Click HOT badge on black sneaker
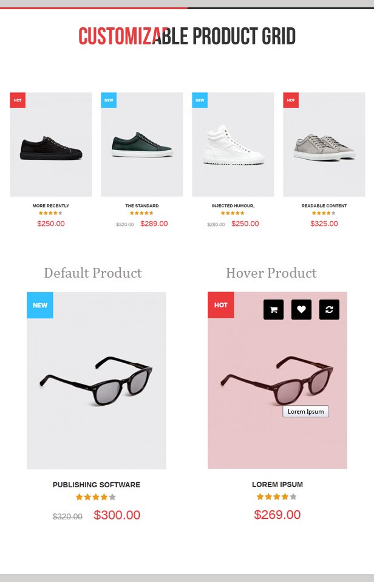Viewport: 374px width, 582px height. tap(18, 100)
